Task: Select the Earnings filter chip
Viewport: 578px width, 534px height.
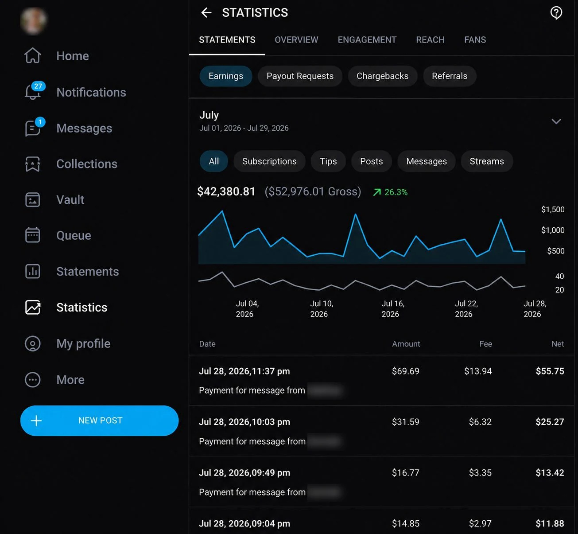Action: [x=226, y=76]
